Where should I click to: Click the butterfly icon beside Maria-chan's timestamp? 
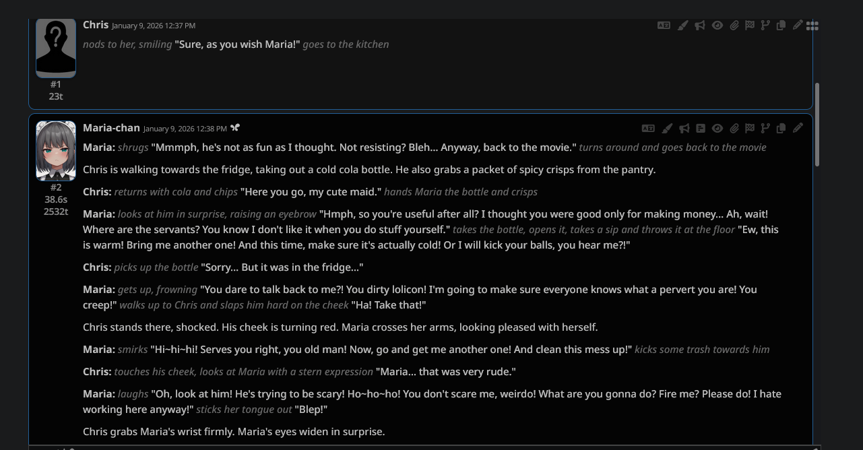tap(235, 128)
